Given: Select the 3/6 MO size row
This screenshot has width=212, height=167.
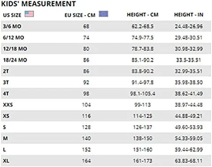Looking at the screenshot, I should tap(106, 26).
